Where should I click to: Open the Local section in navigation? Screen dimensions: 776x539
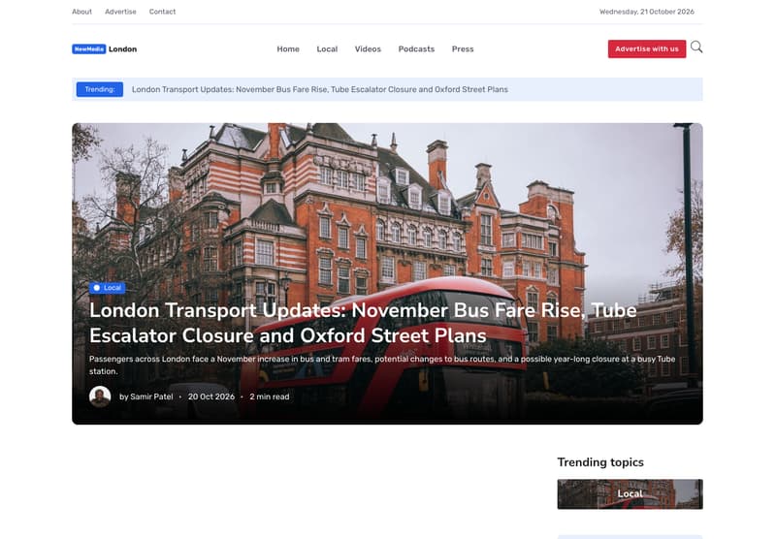tap(327, 48)
